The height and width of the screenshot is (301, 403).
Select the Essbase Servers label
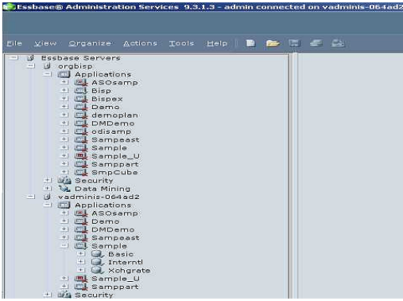point(80,58)
